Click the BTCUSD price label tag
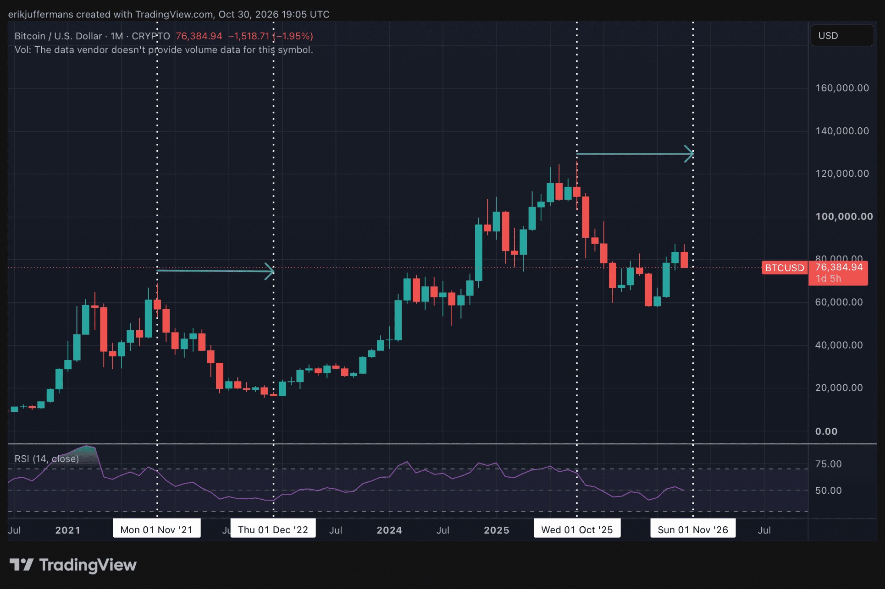This screenshot has width=885, height=589. coord(785,268)
